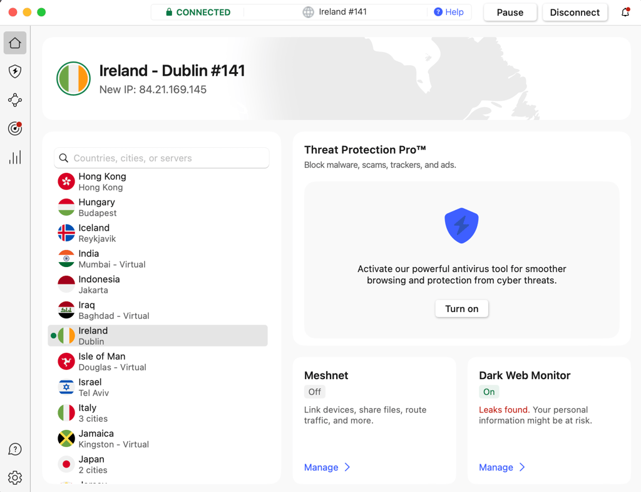The width and height of the screenshot is (641, 492).
Task: Click the Indonesia flag icon
Action: 66,285
